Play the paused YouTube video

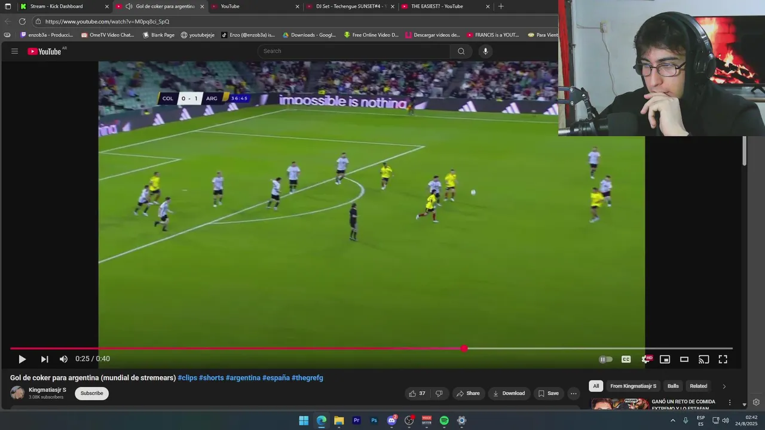pyautogui.click(x=22, y=359)
